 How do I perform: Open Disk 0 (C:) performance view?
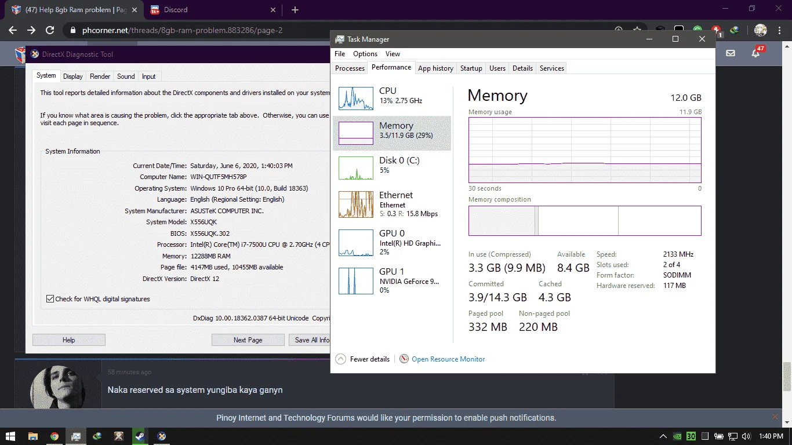click(392, 168)
